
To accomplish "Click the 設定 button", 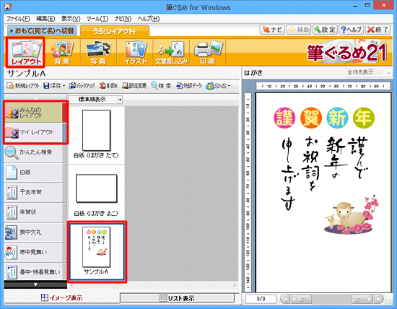I will 325,30.
